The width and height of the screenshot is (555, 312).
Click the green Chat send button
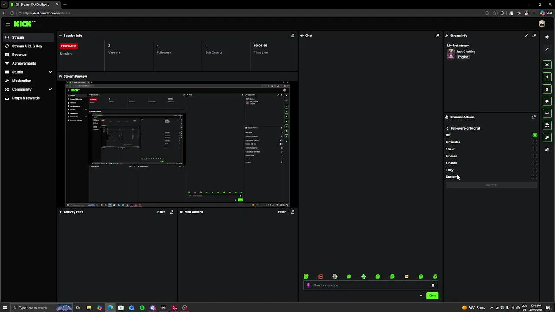(432, 296)
